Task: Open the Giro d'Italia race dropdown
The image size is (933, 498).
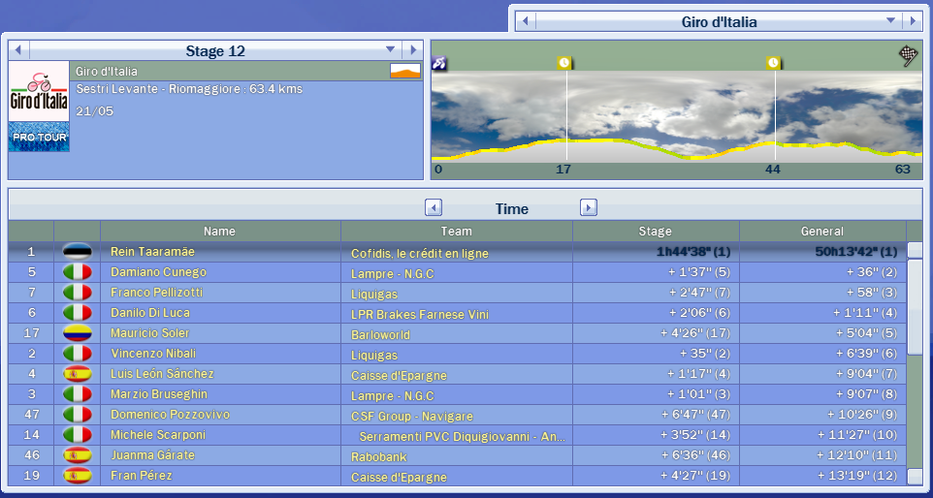Action: [x=890, y=21]
